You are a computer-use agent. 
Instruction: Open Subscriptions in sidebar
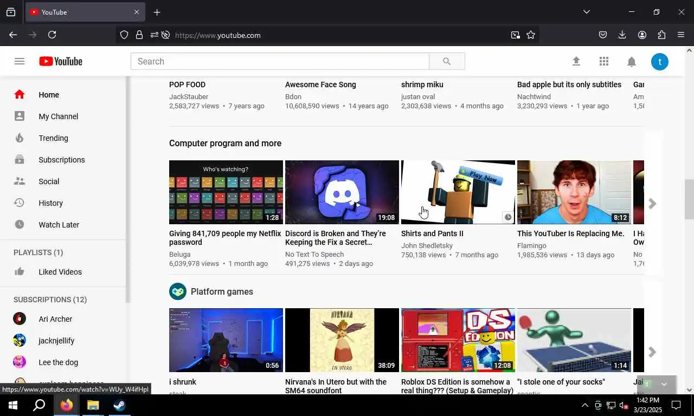coord(63,160)
